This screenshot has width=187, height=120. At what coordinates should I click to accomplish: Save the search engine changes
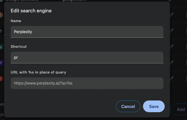(x=154, y=106)
